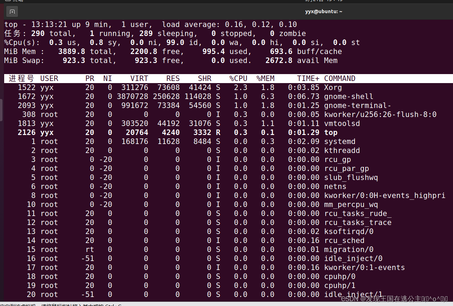
Task: Select the "VIRT" column header
Action: tap(139, 79)
